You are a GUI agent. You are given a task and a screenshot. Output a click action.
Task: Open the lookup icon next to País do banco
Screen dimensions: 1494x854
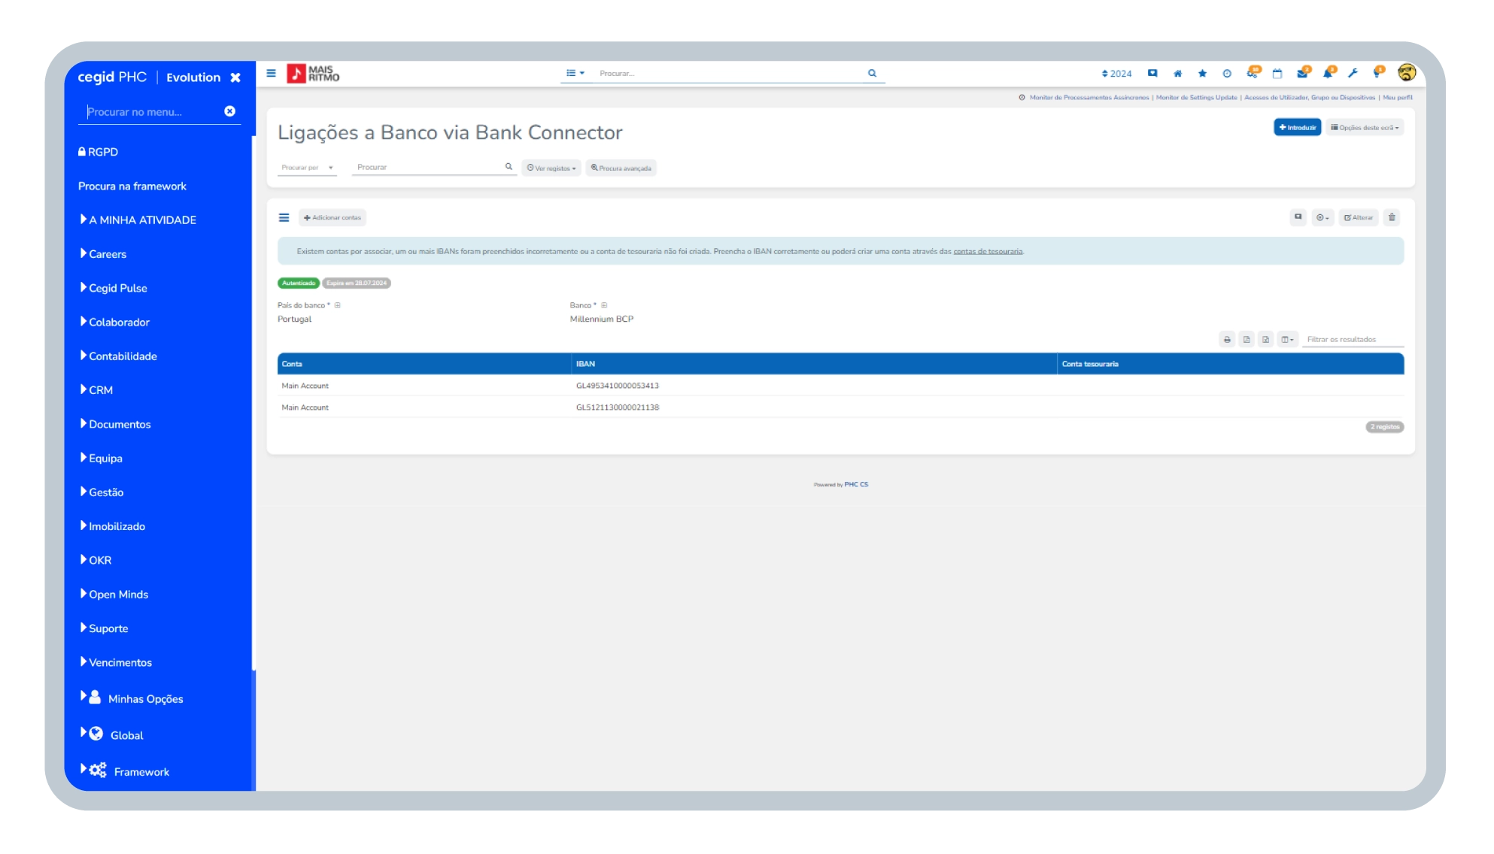coord(338,305)
